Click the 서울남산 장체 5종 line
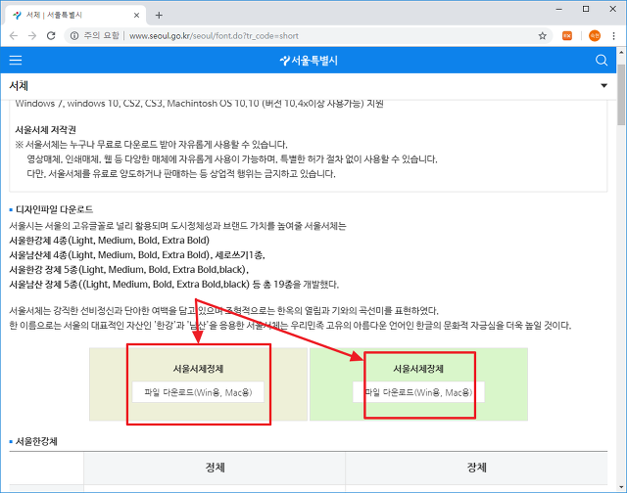This screenshot has height=493, width=627. click(174, 285)
